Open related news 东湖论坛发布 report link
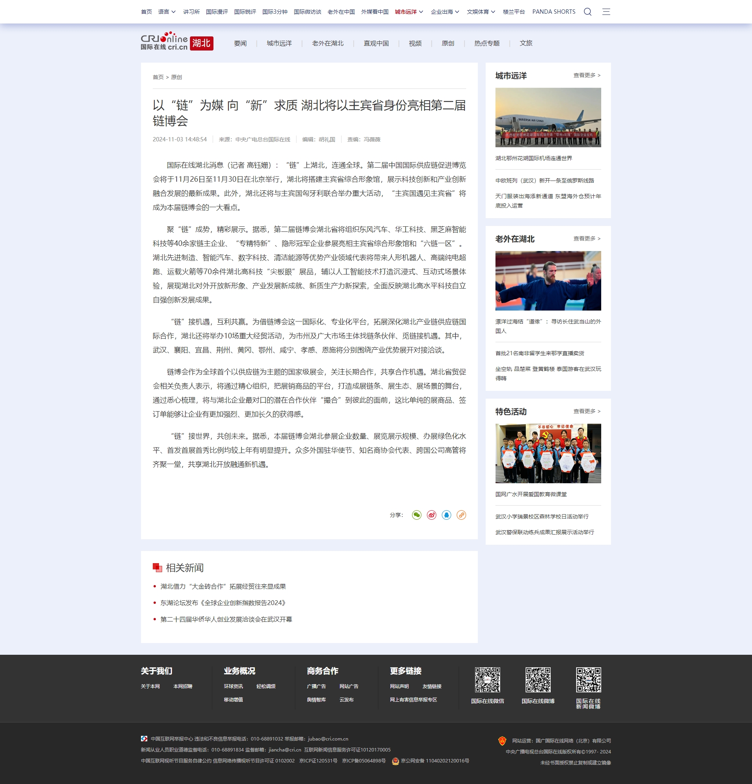Viewport: 752px width, 784px height. pos(223,603)
